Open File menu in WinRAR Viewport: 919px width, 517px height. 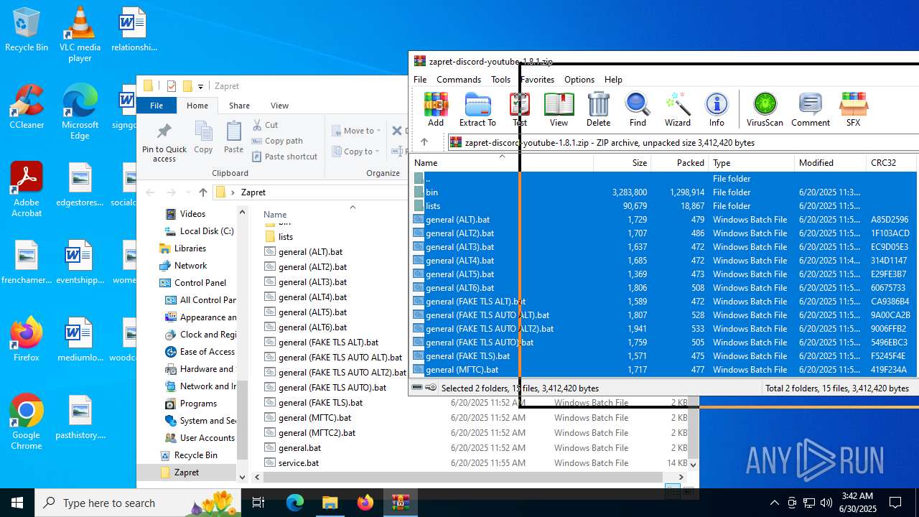point(420,79)
